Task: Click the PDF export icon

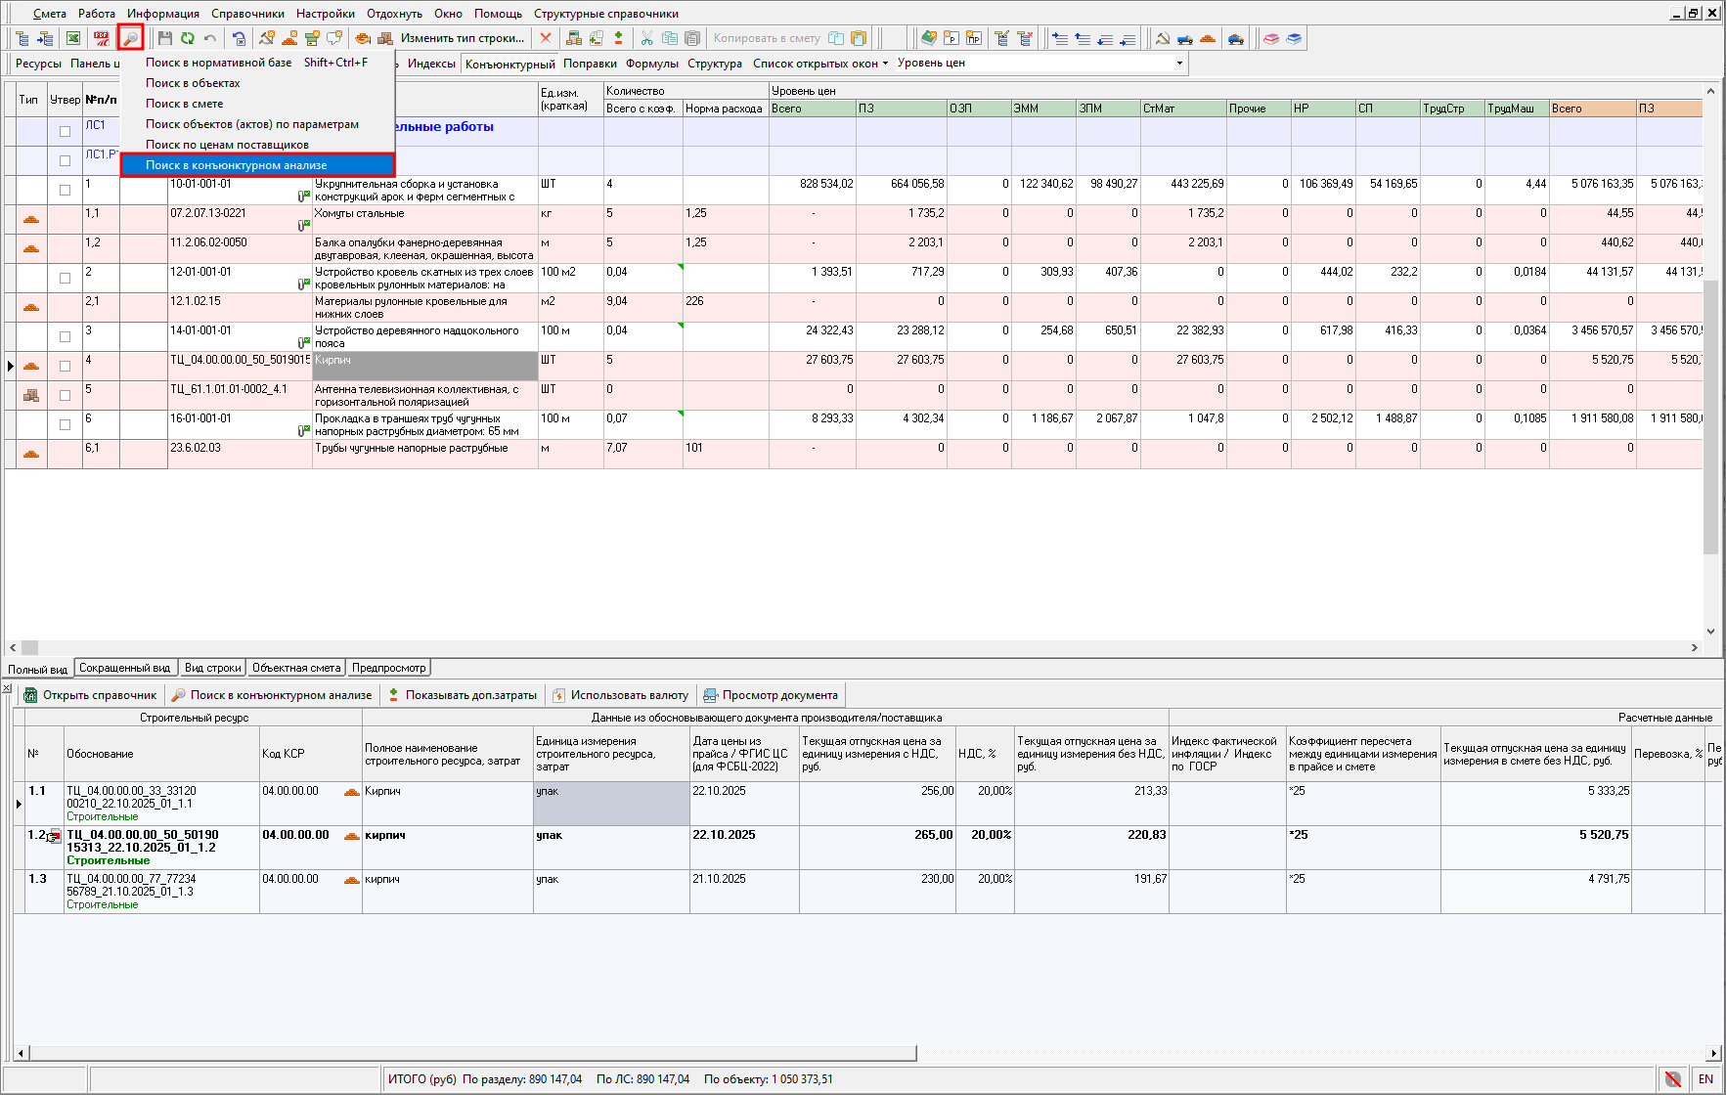Action: (102, 38)
